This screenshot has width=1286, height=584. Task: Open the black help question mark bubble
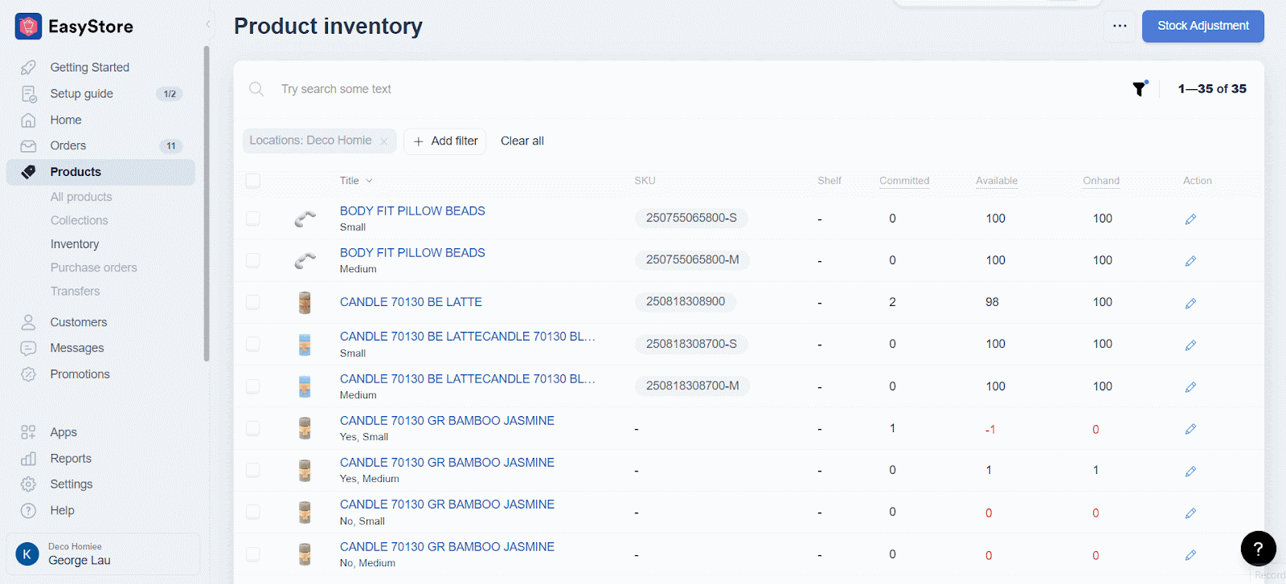[x=1258, y=549]
